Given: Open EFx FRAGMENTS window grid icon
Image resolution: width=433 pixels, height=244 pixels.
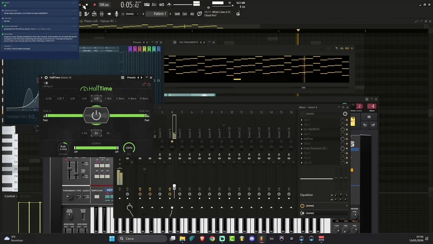Looking at the screenshot, I should (175, 42).
